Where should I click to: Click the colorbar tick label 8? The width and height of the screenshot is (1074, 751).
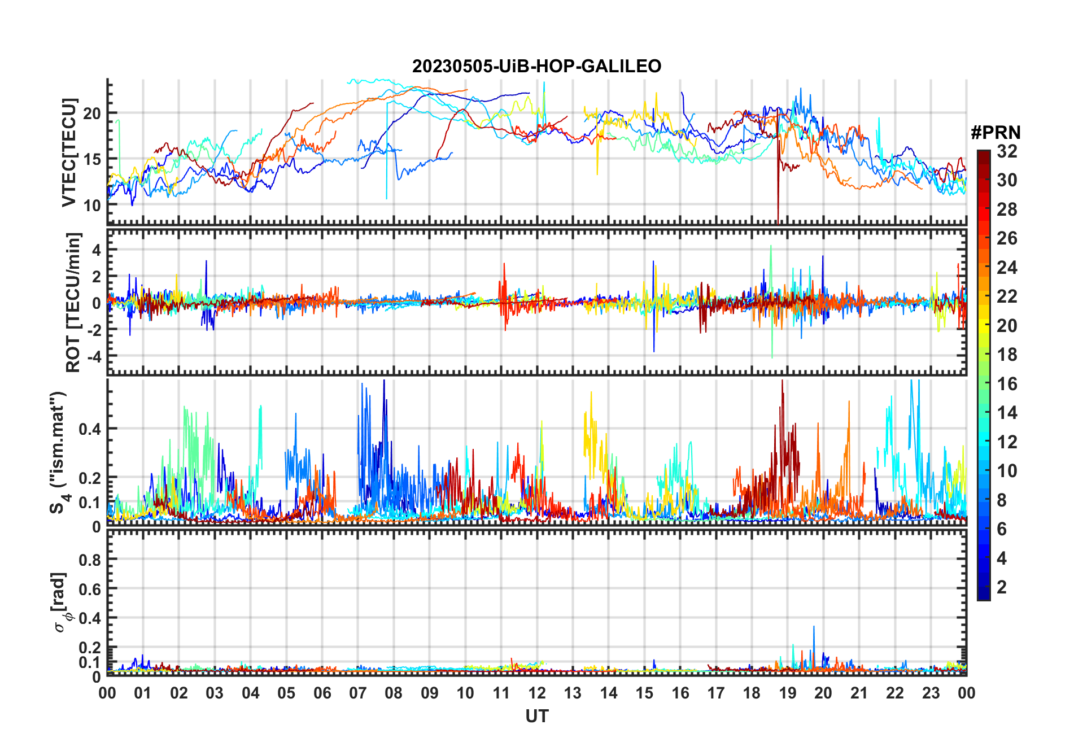[x=1002, y=500]
